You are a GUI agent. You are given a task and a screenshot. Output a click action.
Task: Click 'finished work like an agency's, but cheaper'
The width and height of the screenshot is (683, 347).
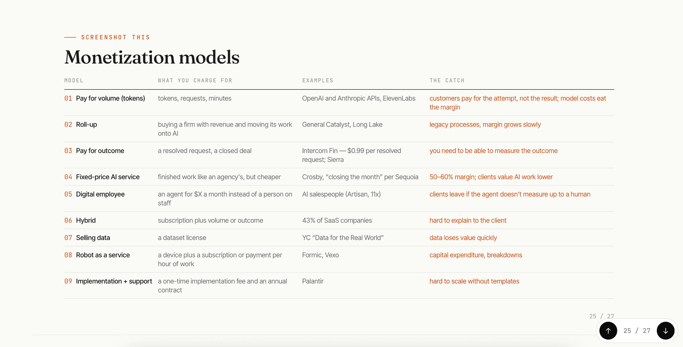(x=219, y=177)
